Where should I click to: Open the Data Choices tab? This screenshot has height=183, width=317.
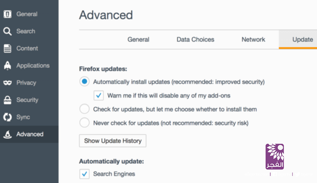point(195,40)
